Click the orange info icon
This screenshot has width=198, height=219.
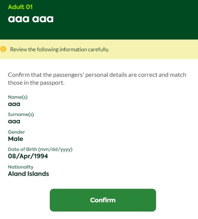click(3, 49)
